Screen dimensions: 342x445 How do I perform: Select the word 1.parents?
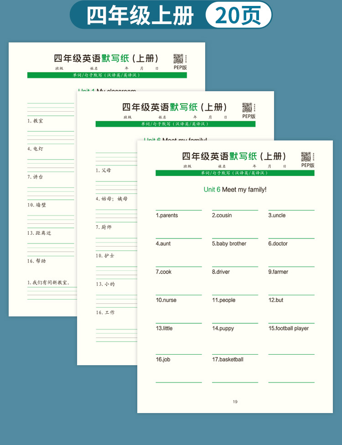coord(166,215)
